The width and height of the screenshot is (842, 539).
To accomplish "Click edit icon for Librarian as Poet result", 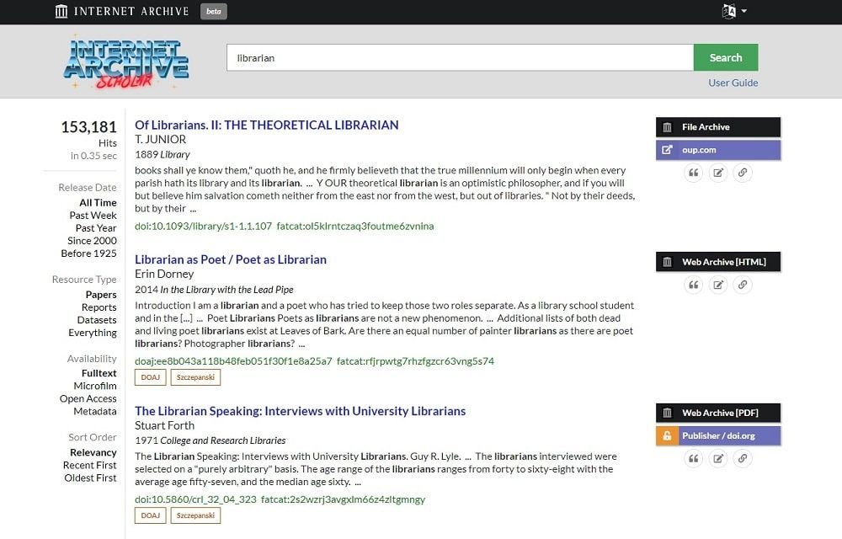I will 718,285.
